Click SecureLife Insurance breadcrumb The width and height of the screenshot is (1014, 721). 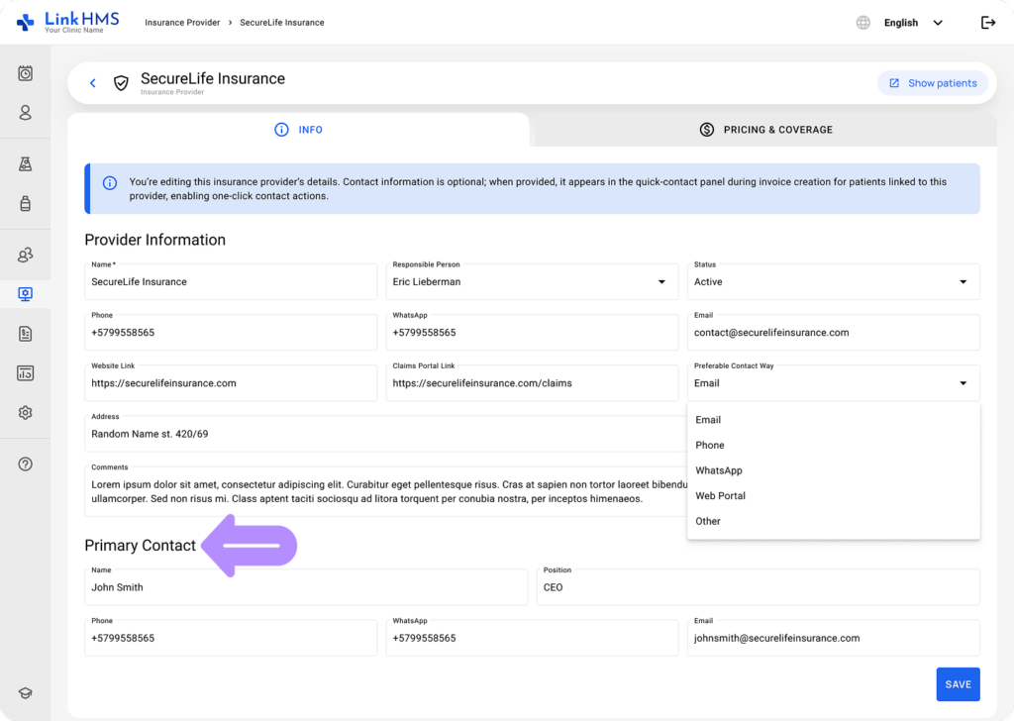tap(282, 23)
